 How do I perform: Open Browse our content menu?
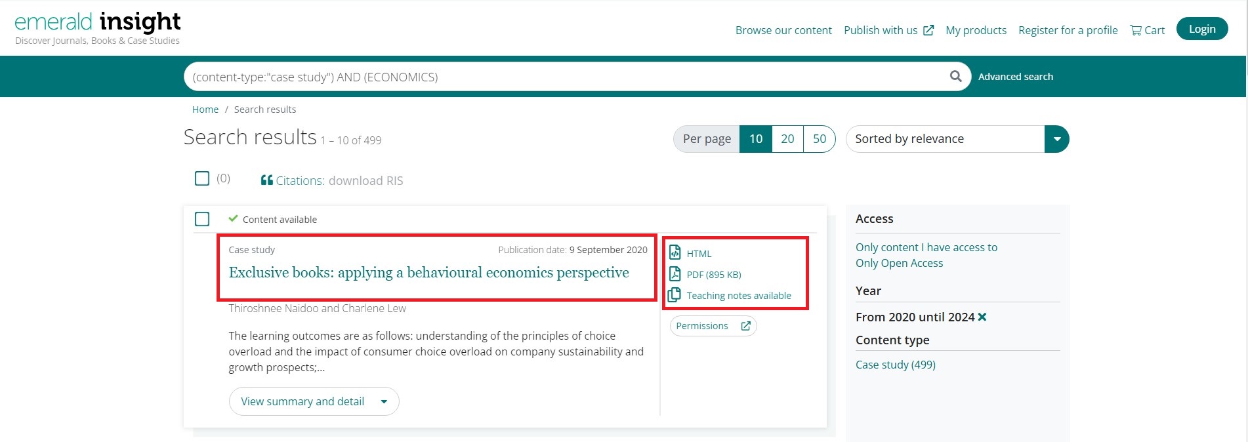point(783,30)
